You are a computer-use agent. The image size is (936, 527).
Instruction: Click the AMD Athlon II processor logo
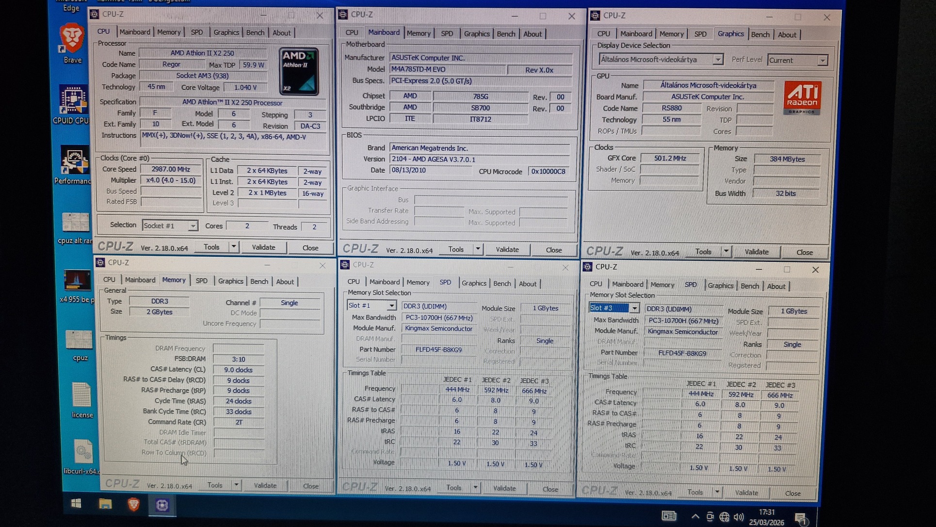(298, 71)
